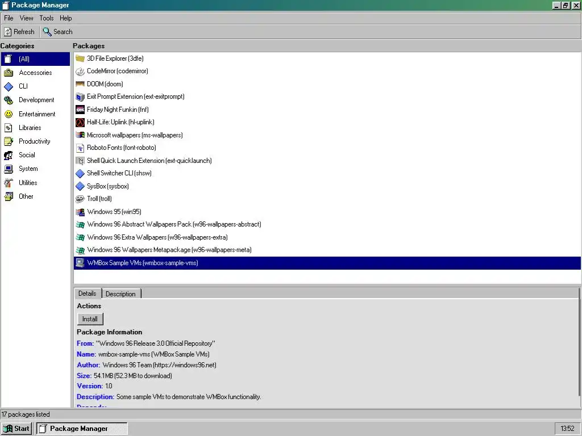Click the Troll face icon
The image size is (582, 436).
coord(80,199)
